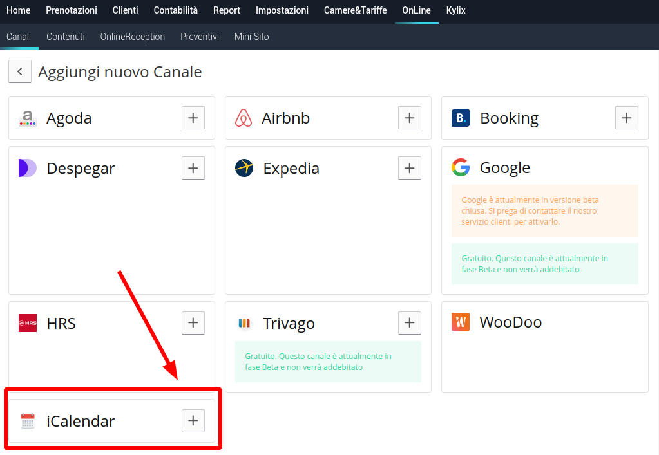Open the Clienti menu
This screenshot has height=455, width=659.
[125, 10]
